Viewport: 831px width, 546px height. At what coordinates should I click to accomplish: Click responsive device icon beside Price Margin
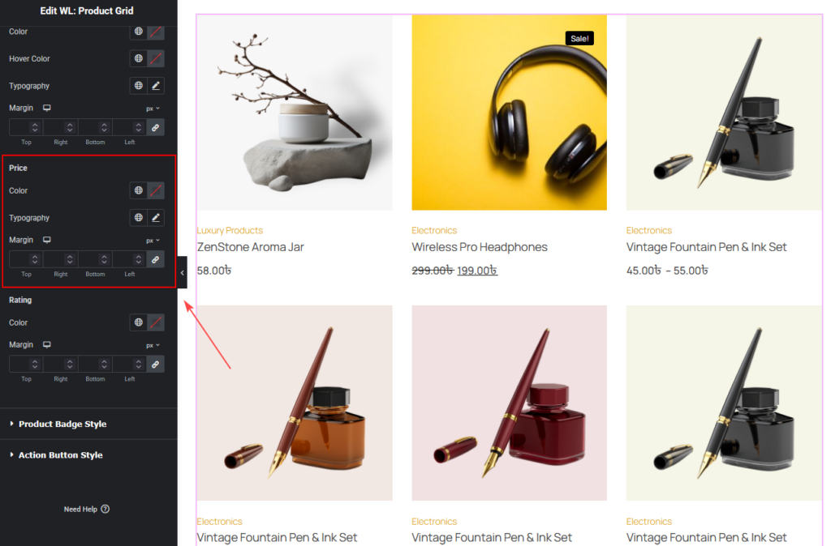click(x=46, y=240)
